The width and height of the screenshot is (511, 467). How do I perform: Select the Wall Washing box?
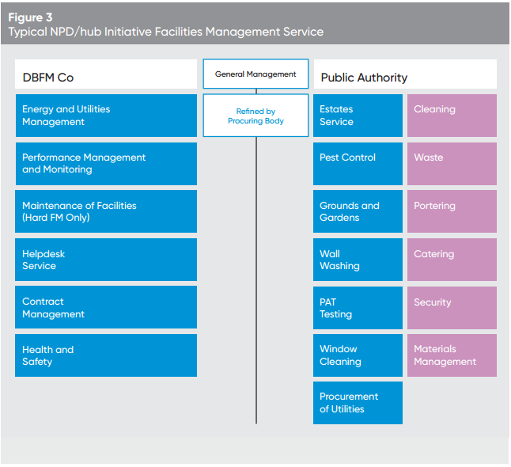coord(358,260)
